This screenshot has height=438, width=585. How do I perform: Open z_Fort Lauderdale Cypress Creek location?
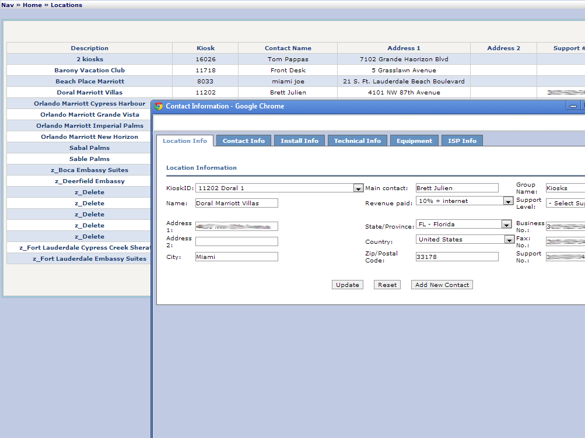[x=85, y=248]
